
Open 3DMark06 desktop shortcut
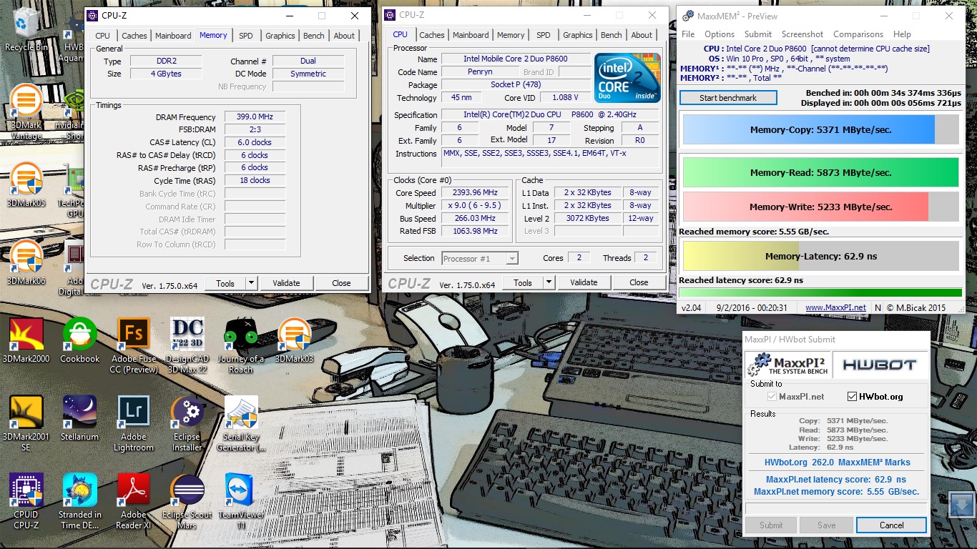click(26, 263)
